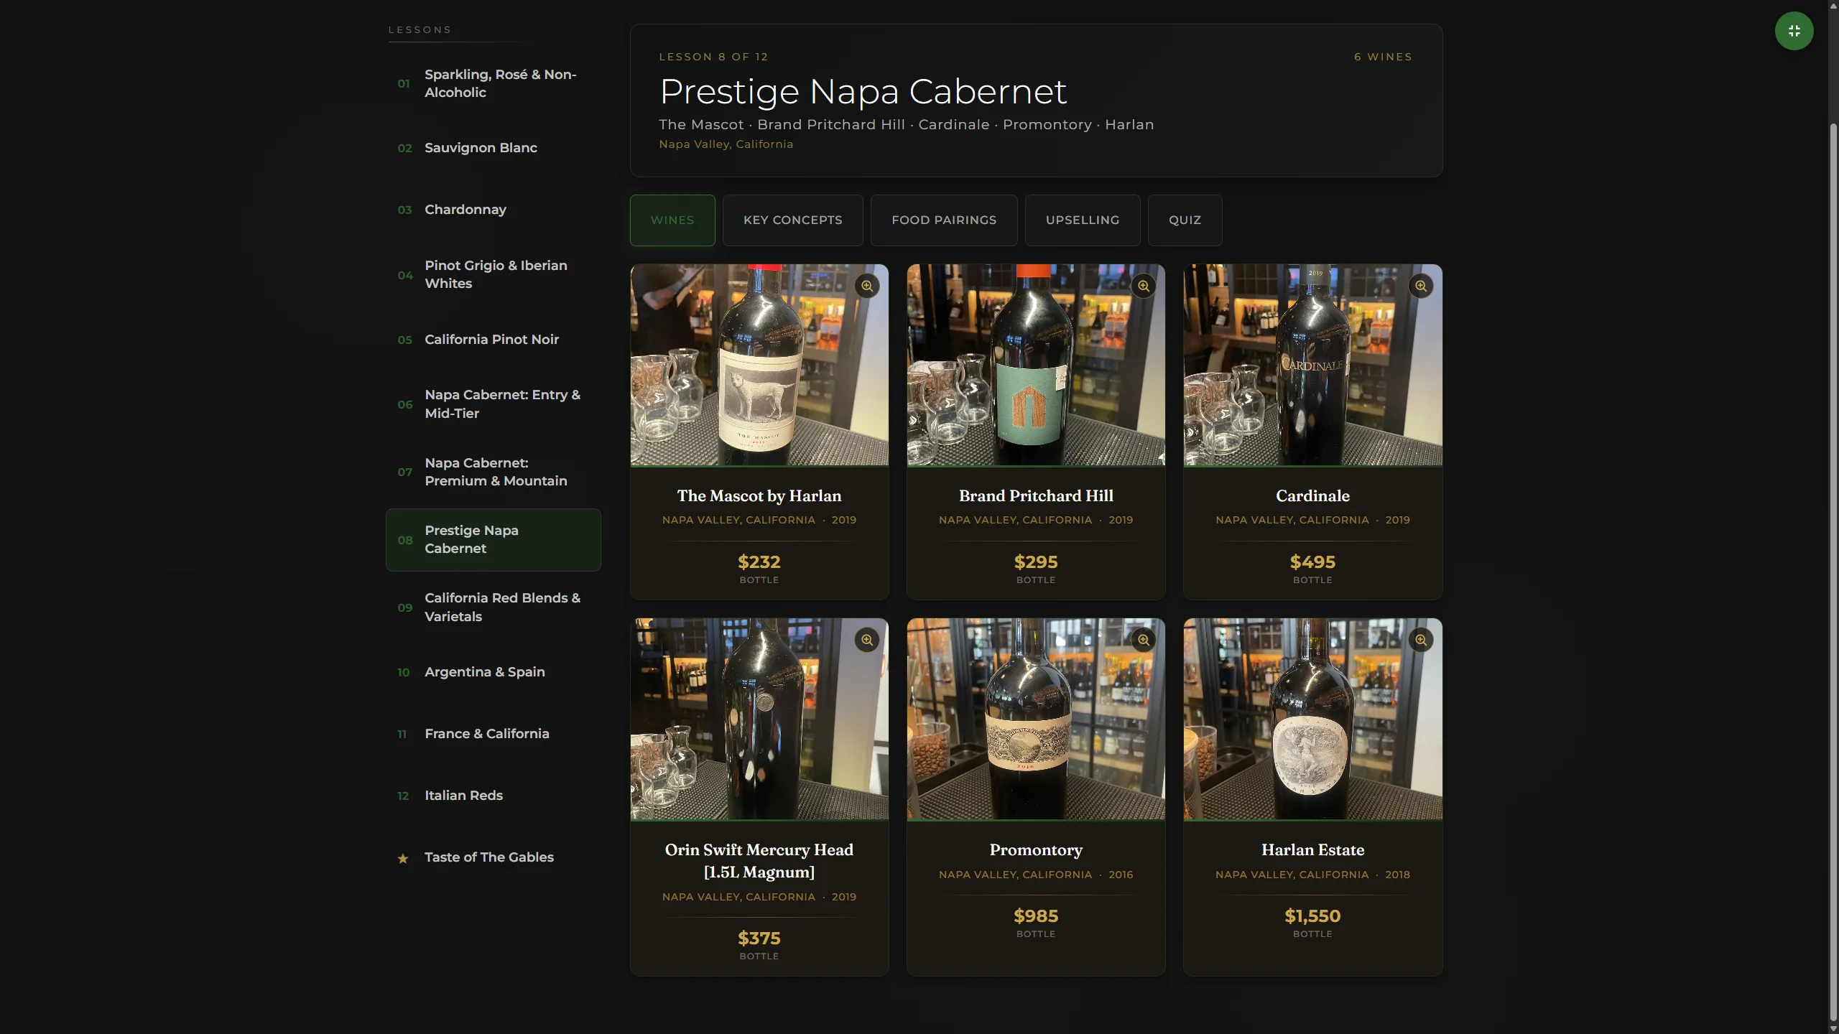
Task: Click the 'LESSON 8 OF 12' label
Action: pyautogui.click(x=713, y=57)
